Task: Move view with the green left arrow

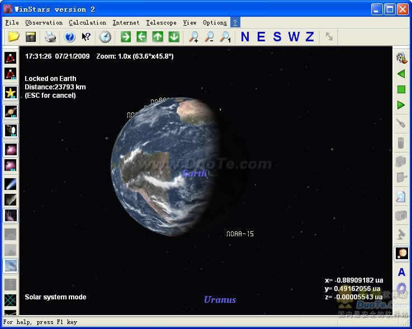Action: click(141, 37)
